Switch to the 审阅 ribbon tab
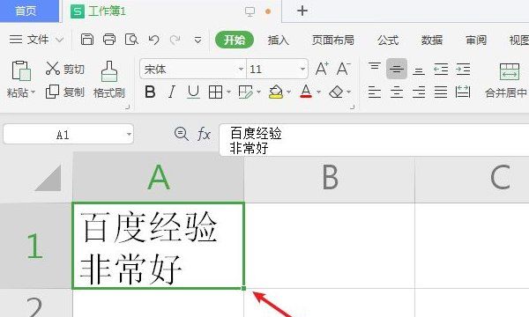Screen dimensions: 529x317 coord(476,41)
